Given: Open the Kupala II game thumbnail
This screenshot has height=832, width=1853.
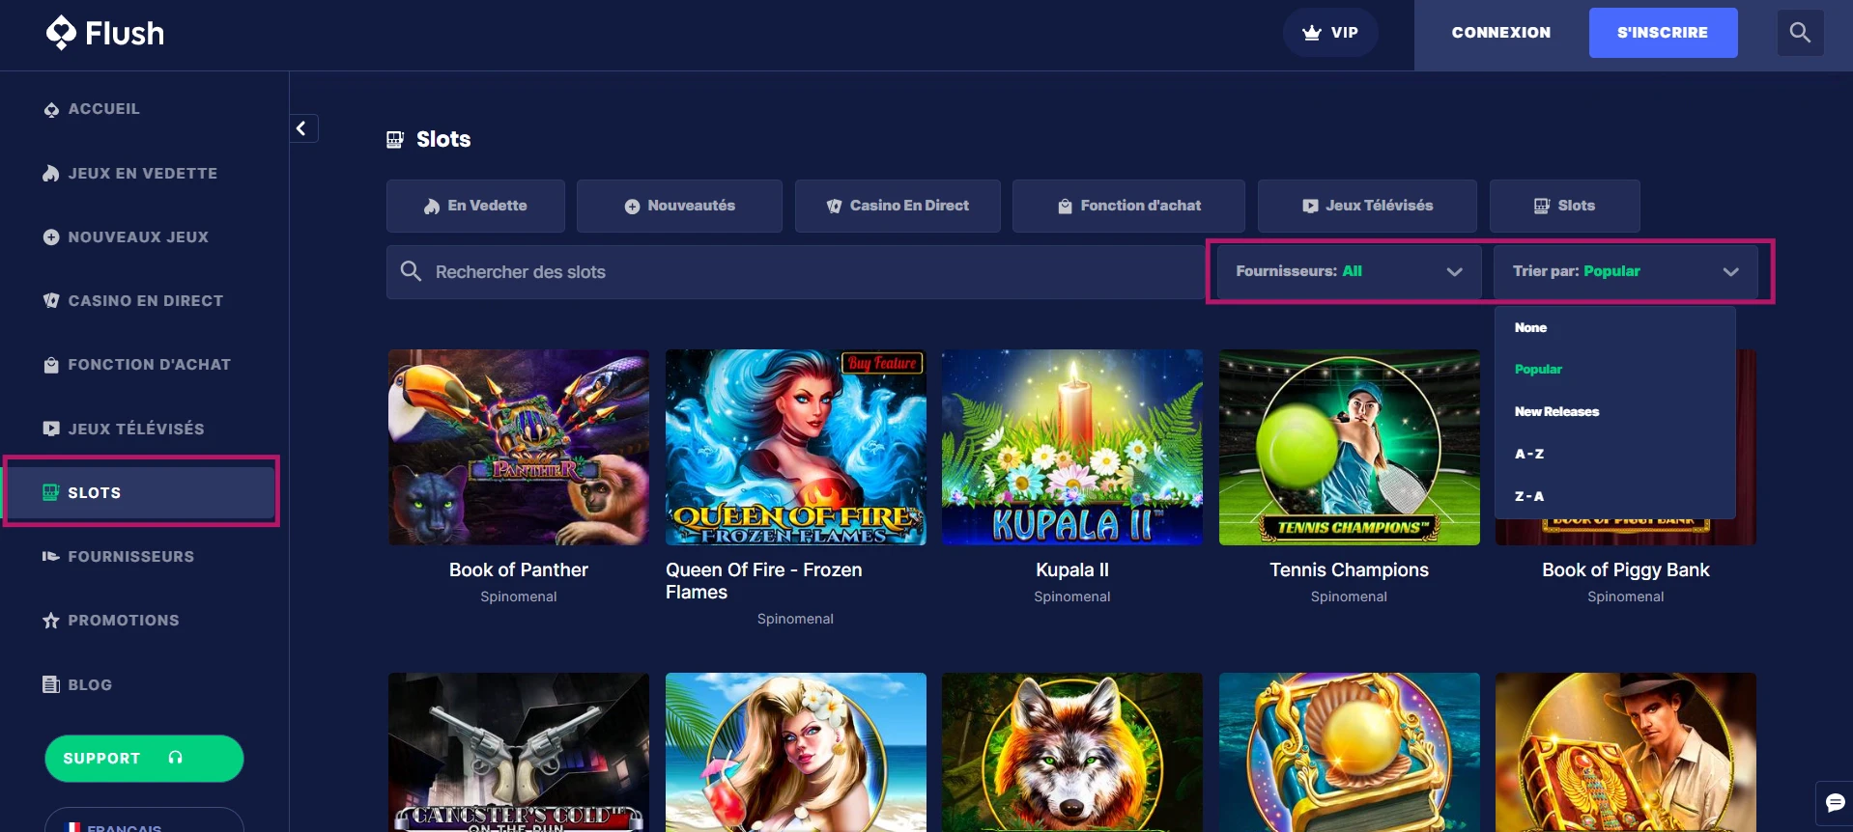Looking at the screenshot, I should [x=1072, y=448].
